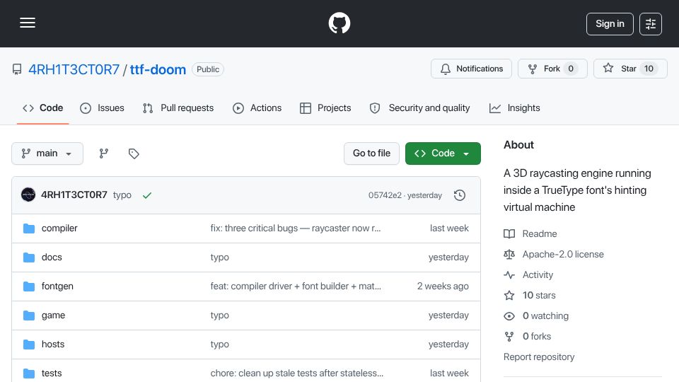View the 0 watching link
679x382 pixels.
point(536,316)
